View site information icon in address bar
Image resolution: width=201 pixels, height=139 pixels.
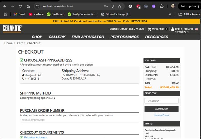(37, 6)
